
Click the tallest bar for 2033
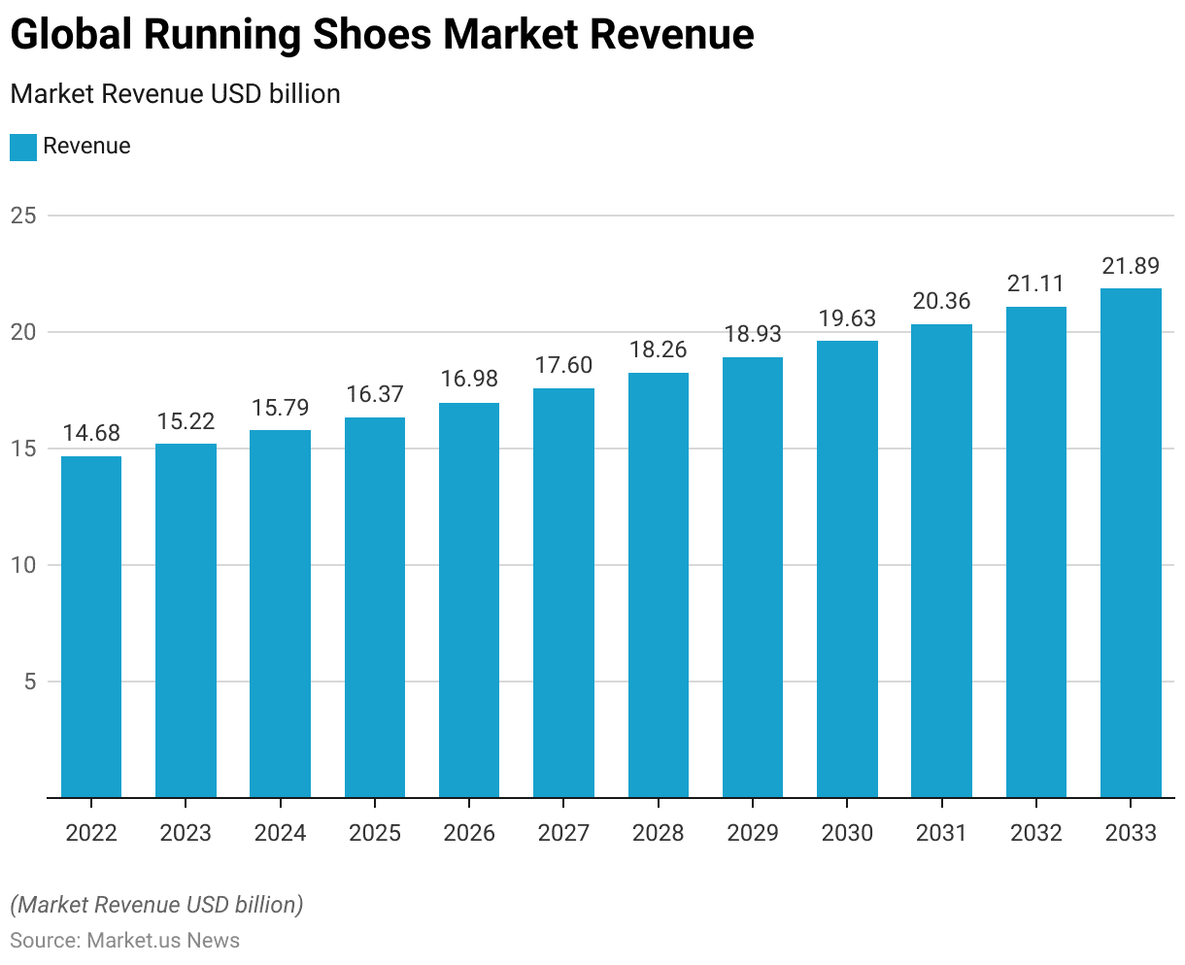[1131, 544]
